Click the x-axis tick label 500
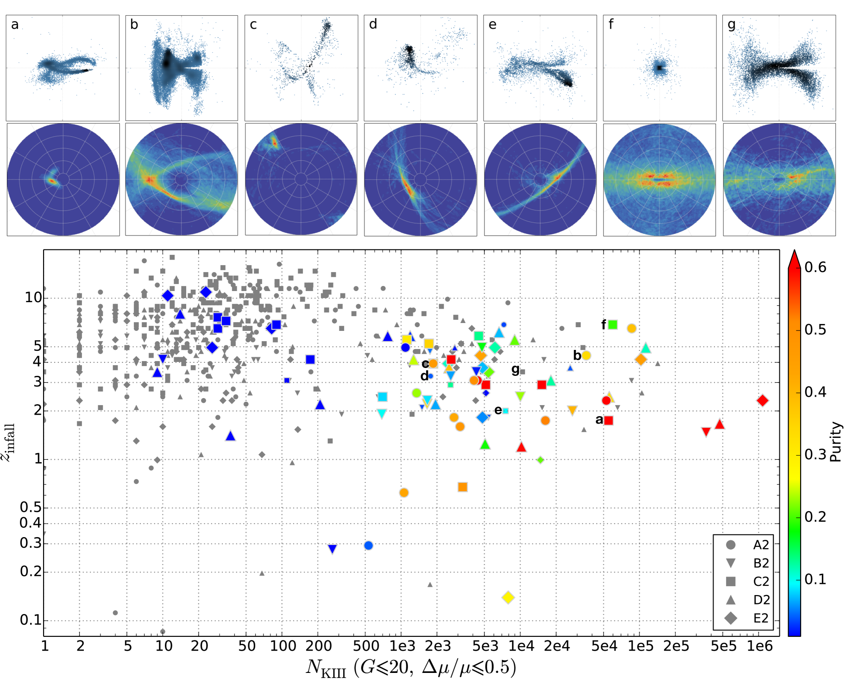This screenshot has width=846, height=691. (366, 646)
